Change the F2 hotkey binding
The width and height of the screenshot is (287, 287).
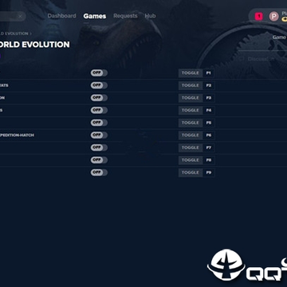pos(209,85)
